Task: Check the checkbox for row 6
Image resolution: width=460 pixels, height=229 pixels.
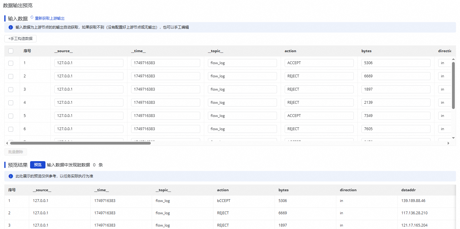Action: coord(11,129)
